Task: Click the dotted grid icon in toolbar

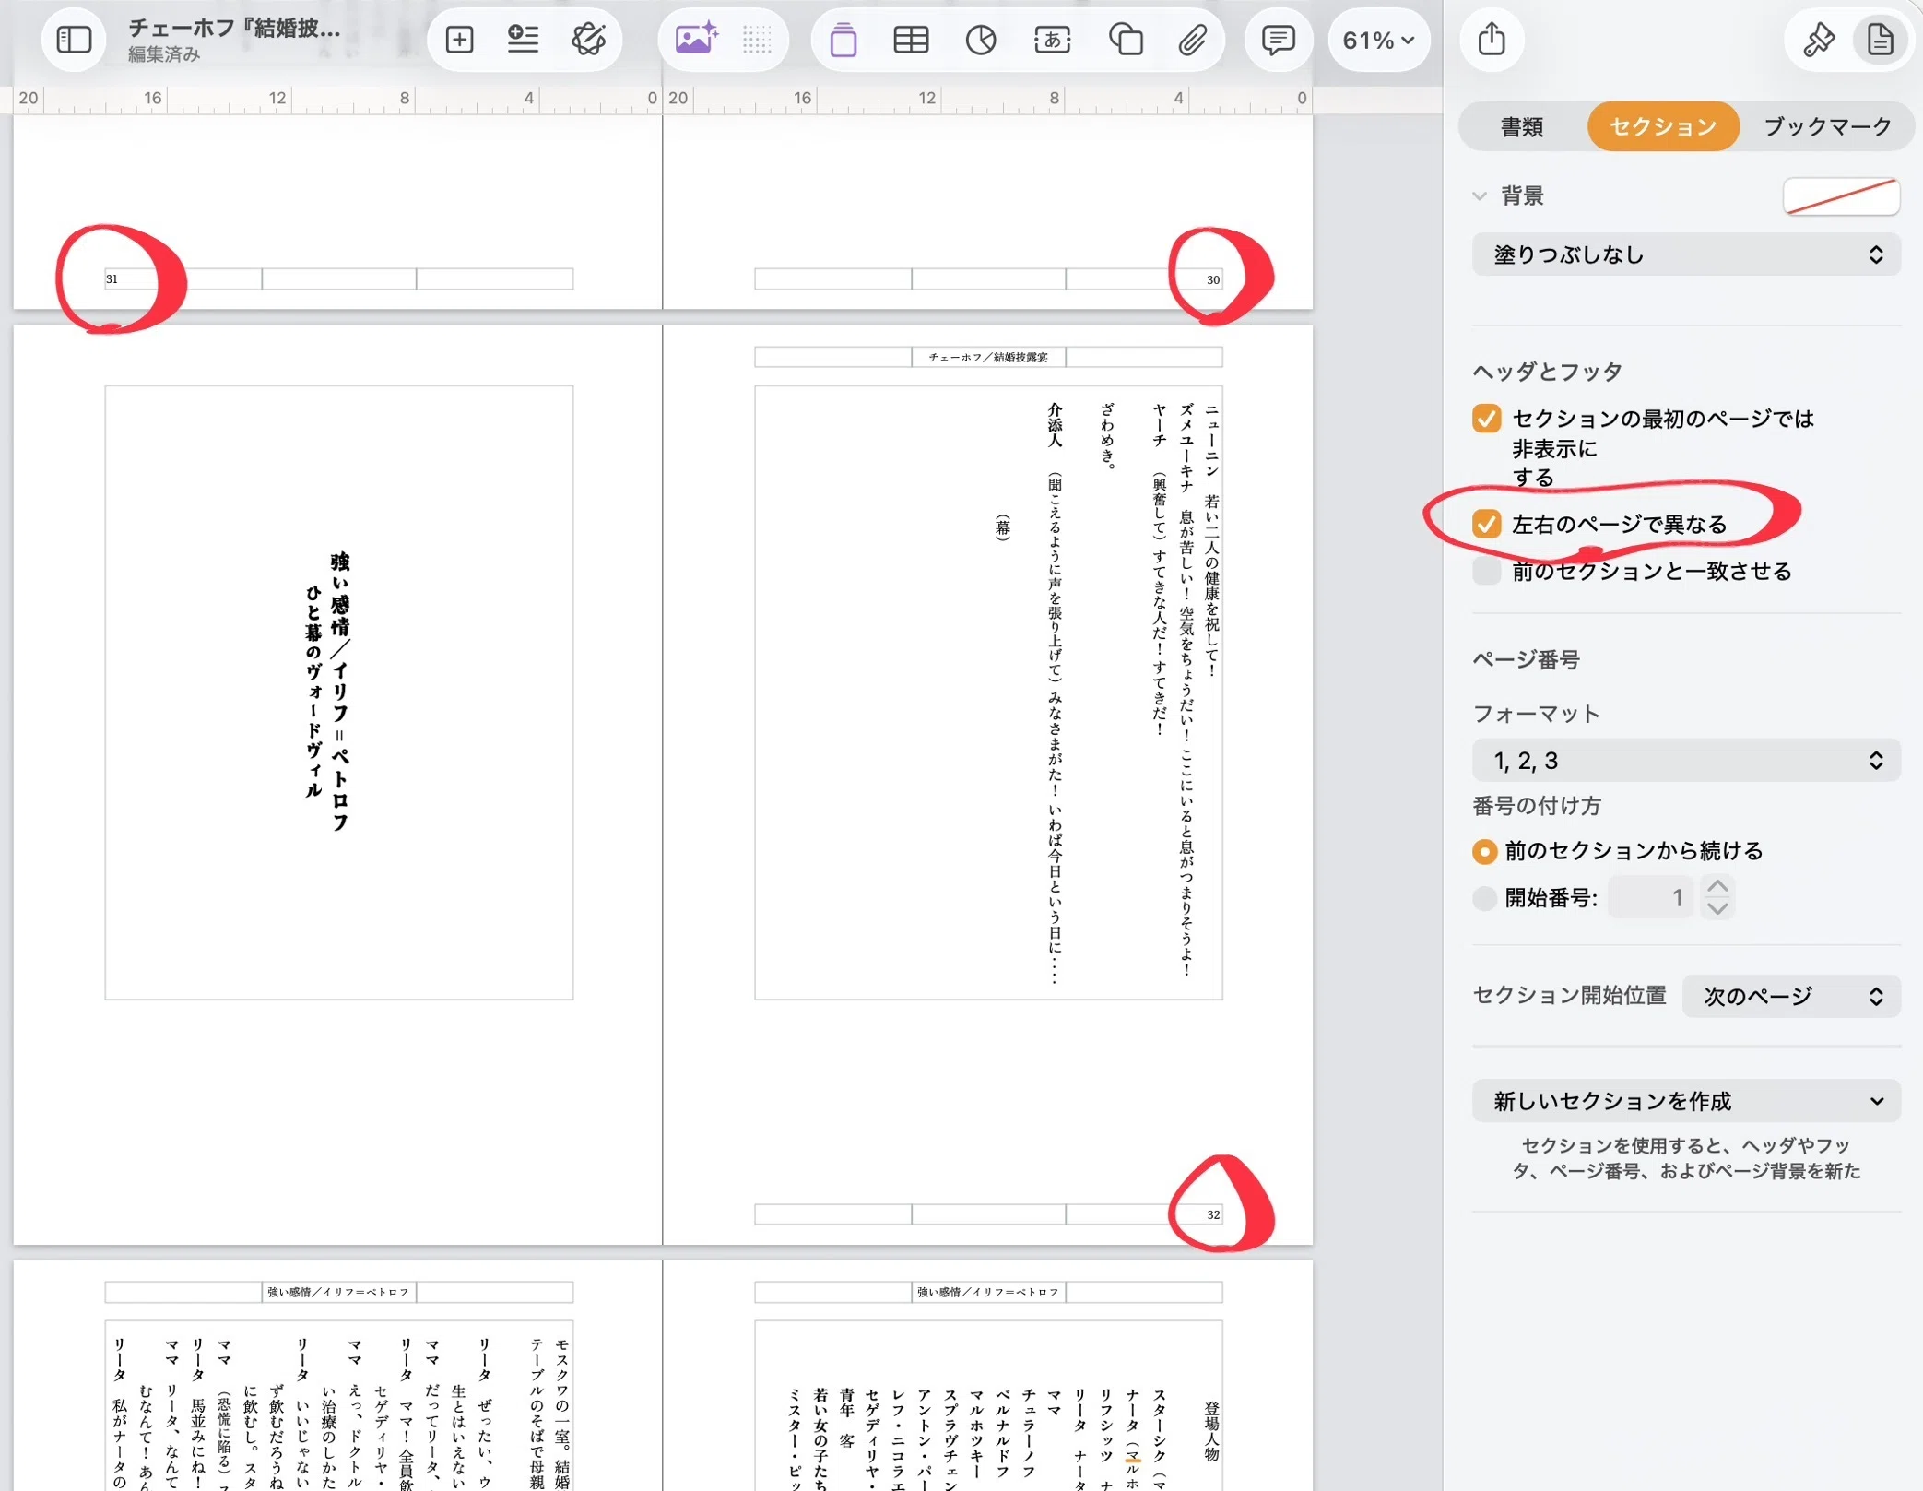Action: (x=757, y=40)
